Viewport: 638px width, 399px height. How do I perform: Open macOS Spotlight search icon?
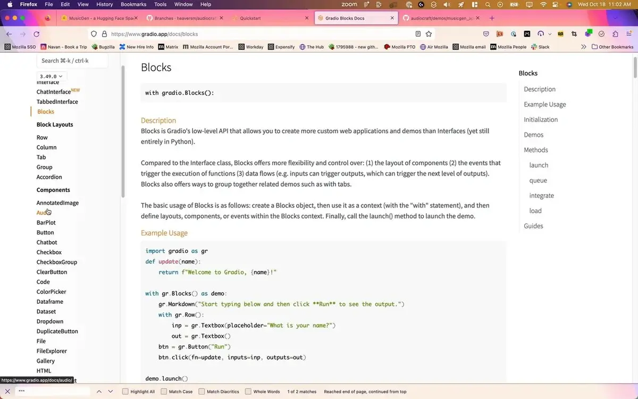[x=488, y=4]
